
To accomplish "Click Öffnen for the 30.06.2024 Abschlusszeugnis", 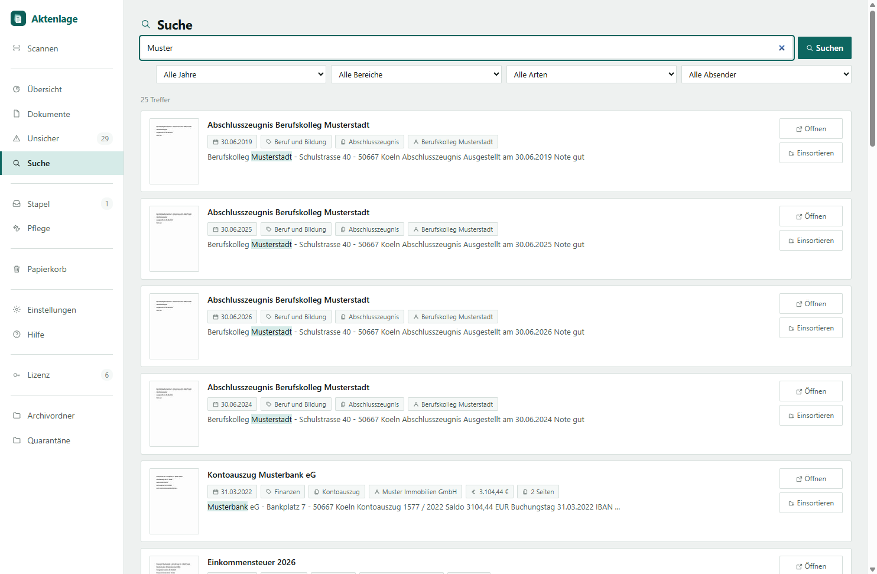I will point(811,391).
